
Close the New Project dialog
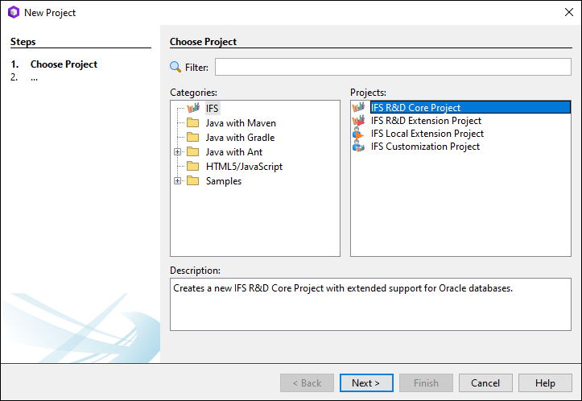[x=568, y=12]
